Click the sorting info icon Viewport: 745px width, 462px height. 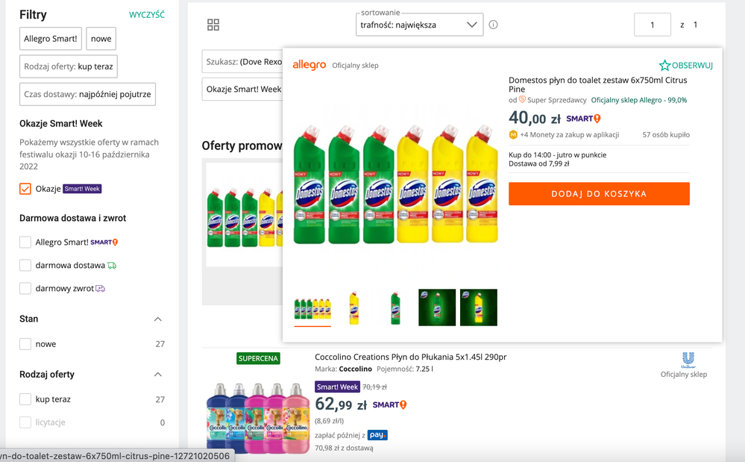(x=493, y=25)
